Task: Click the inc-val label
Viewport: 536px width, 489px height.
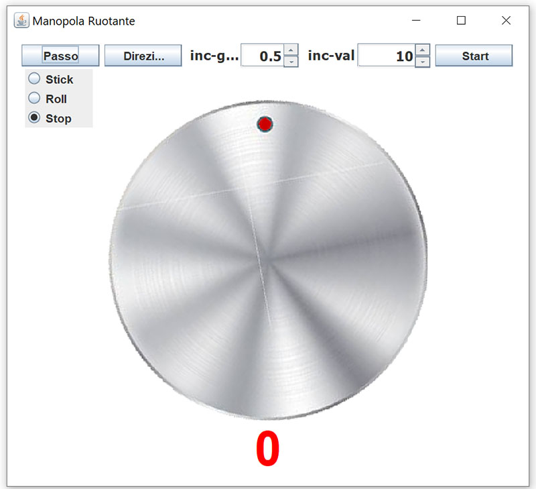Action: tap(331, 56)
